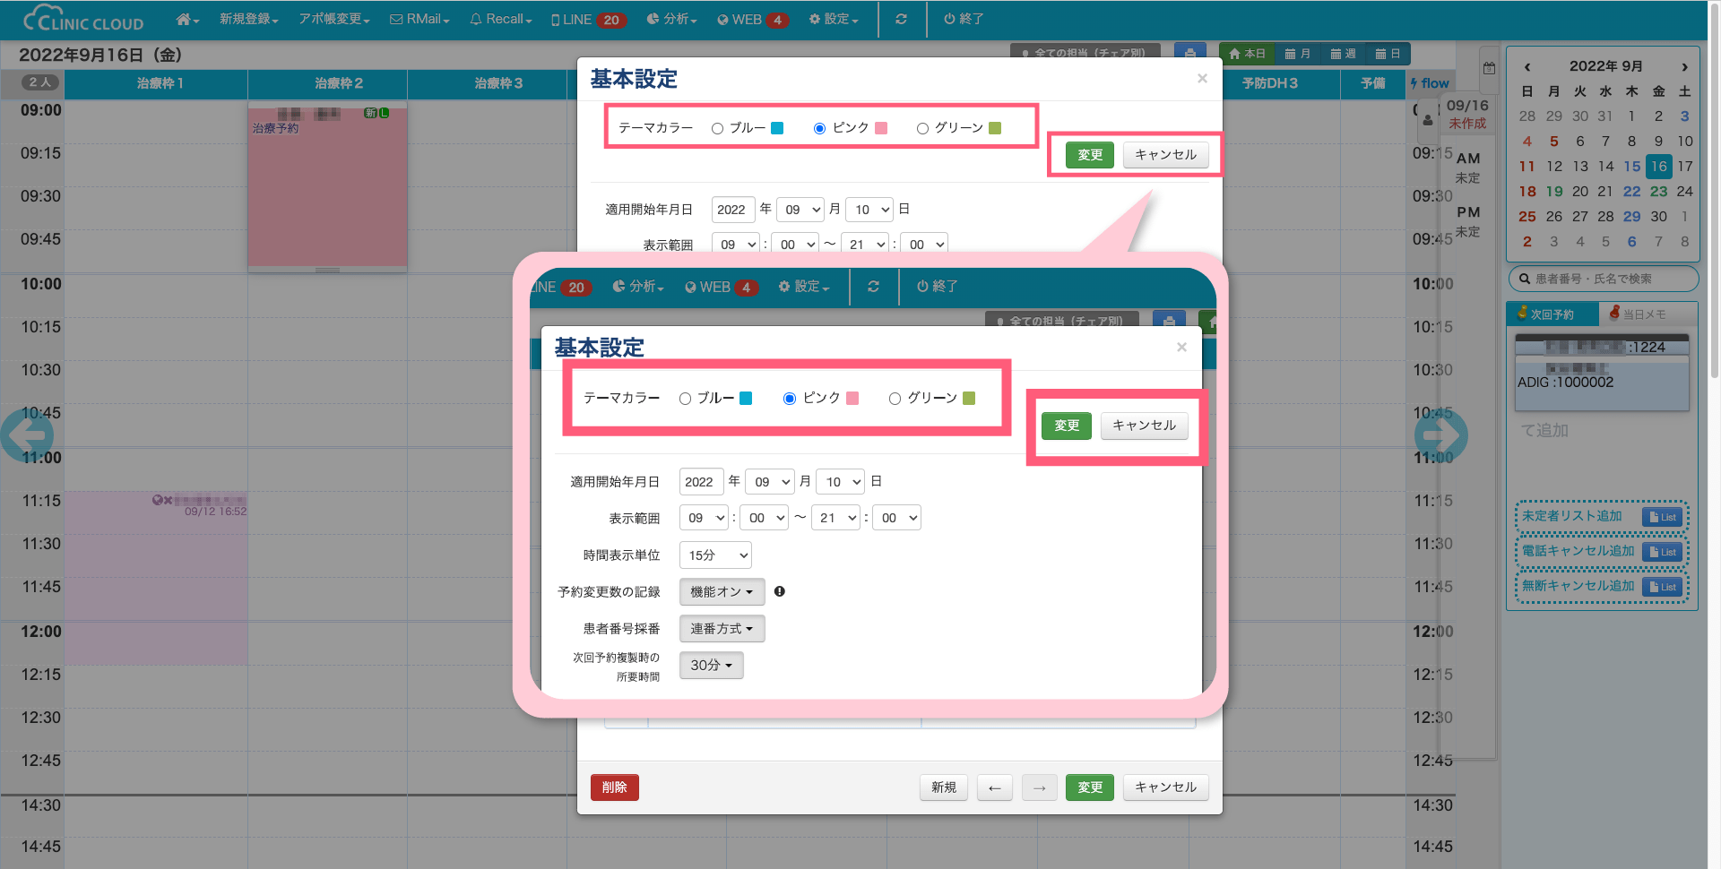Open the 時間表示単位 15分 dropdown

(715, 555)
